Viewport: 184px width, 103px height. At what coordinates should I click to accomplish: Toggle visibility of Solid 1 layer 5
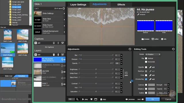pyautogui.click(x=64, y=84)
